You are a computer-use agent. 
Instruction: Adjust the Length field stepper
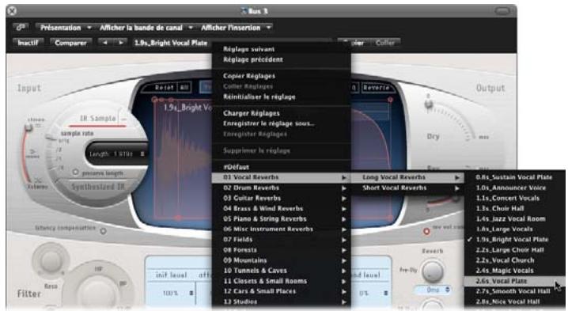(x=142, y=154)
